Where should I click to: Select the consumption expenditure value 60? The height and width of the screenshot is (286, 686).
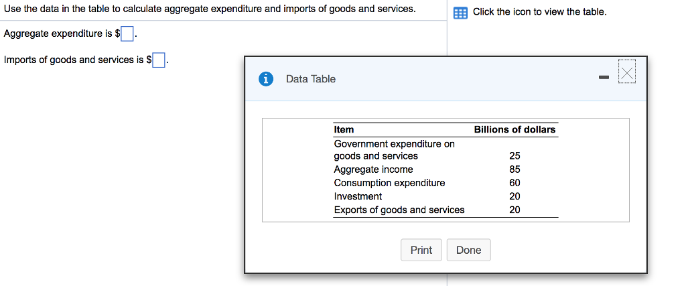pos(514,183)
